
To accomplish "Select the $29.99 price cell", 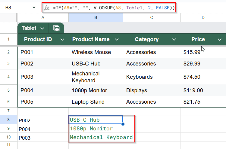I will point(203,64).
